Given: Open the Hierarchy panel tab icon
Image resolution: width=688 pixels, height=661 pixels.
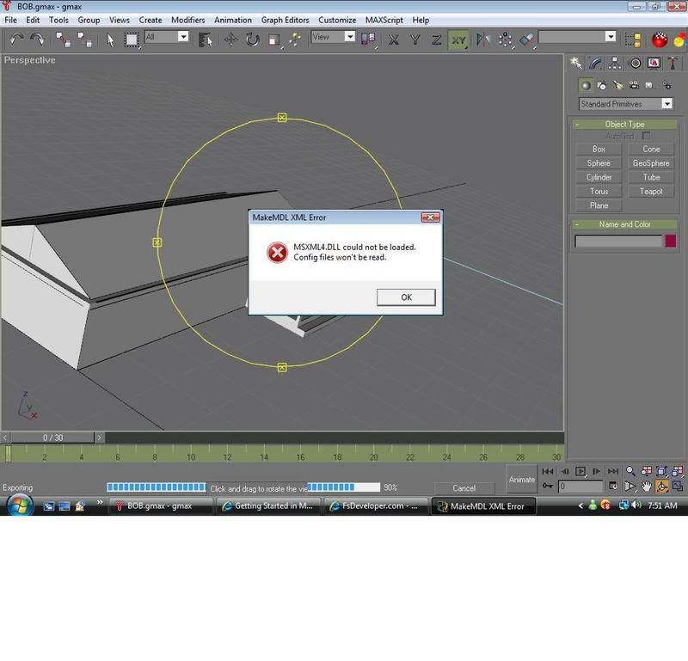Looking at the screenshot, I should point(615,63).
